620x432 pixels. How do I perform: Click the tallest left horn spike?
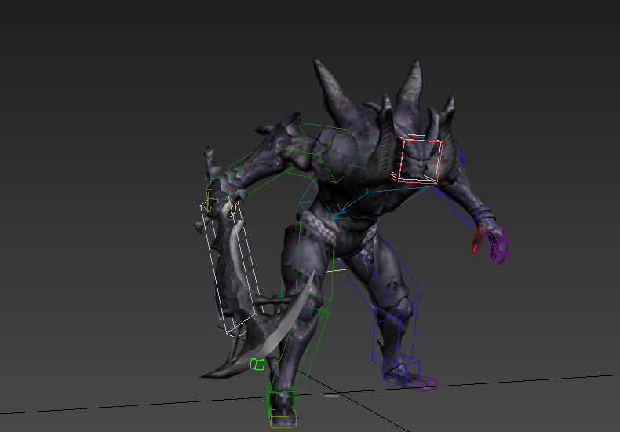tap(330, 82)
